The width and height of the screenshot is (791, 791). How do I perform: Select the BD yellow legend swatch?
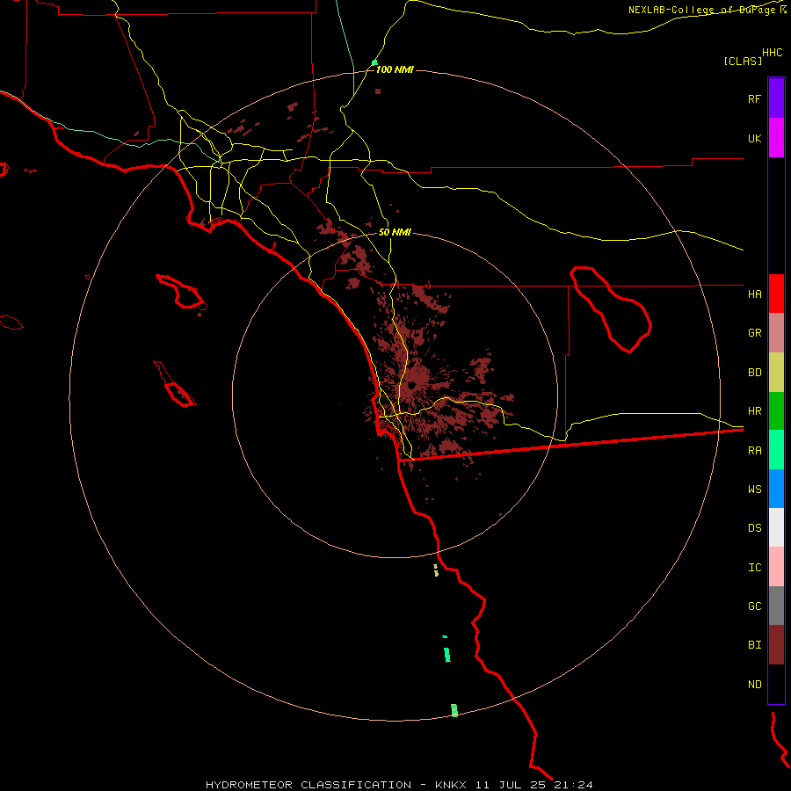click(x=776, y=373)
